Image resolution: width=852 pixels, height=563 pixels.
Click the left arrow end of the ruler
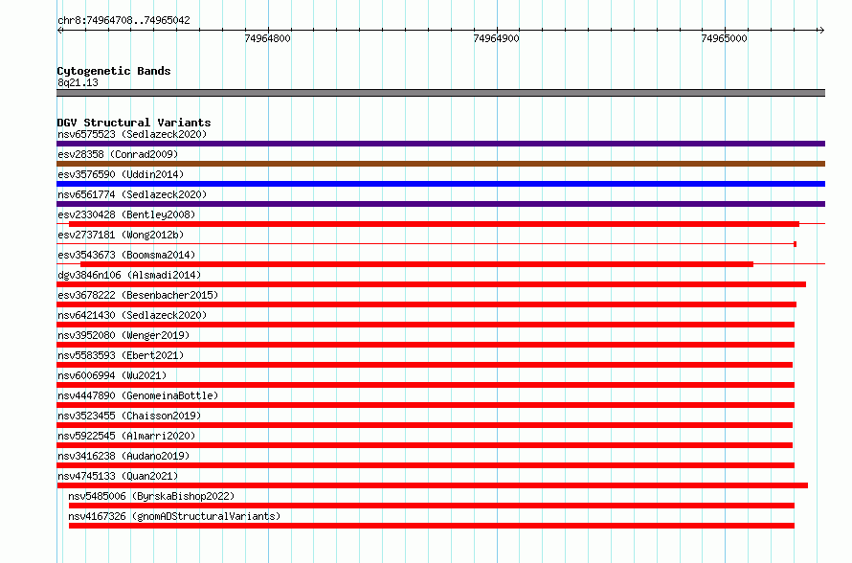tap(59, 30)
